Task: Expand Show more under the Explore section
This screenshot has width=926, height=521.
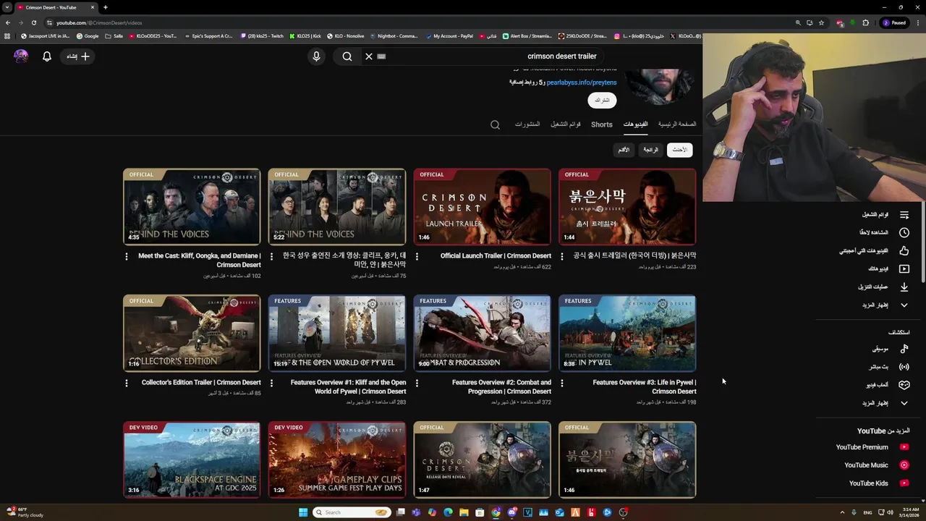Action: pyautogui.click(x=885, y=403)
